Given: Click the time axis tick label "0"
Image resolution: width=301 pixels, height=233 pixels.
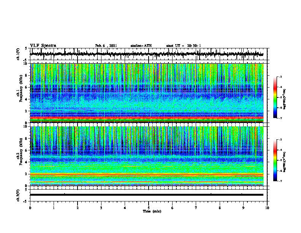Looking at the screenshot, I should [30, 208].
